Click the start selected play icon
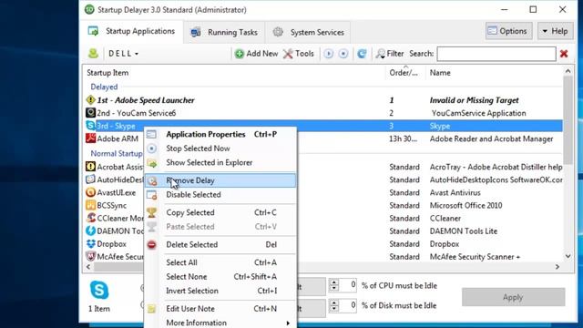 coord(328,54)
